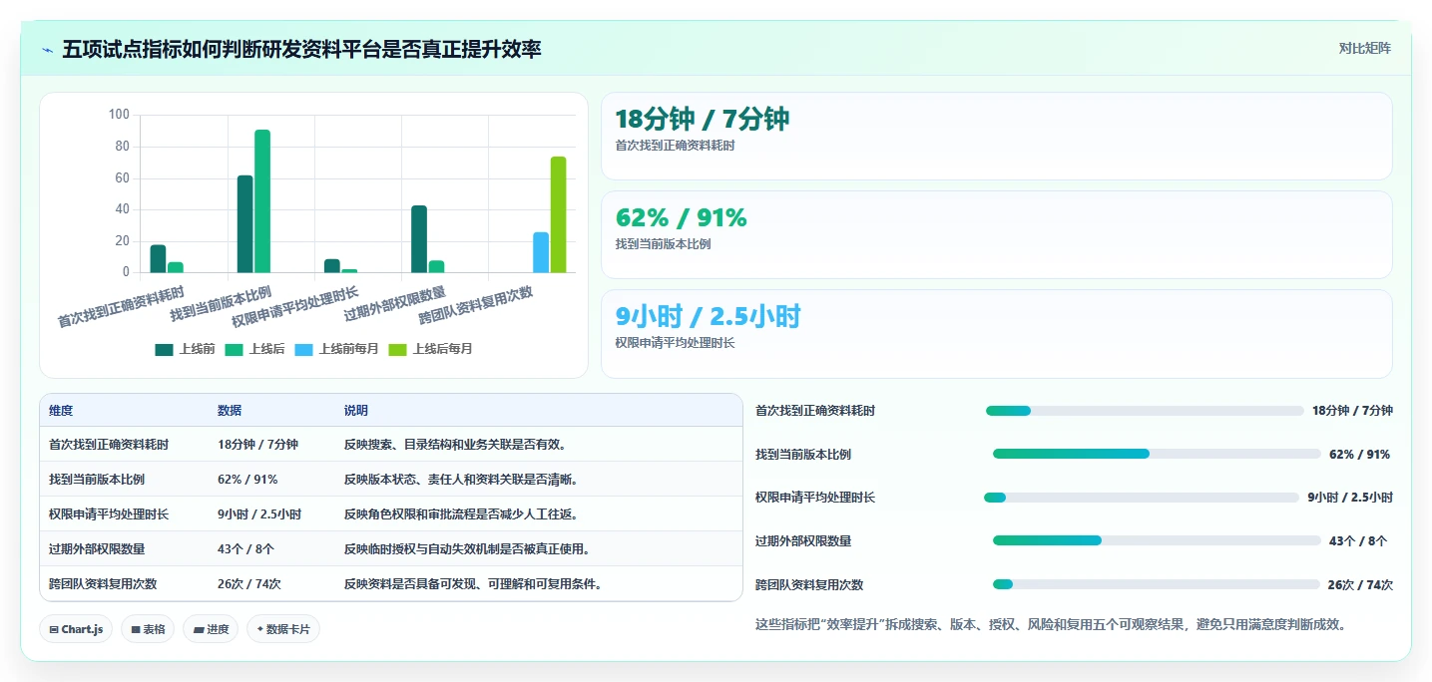Click description 反映版本状态、责任人和资料关联是否清晰
Viewport: 1432px width, 682px height.
point(461,480)
